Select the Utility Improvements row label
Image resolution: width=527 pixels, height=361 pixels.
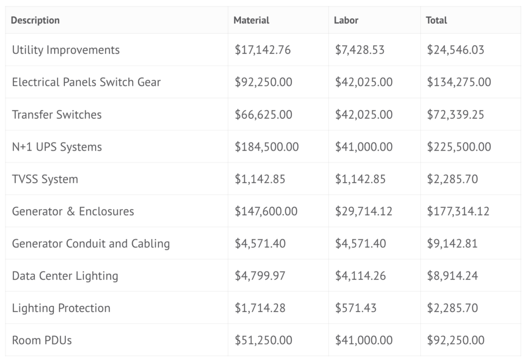(x=65, y=50)
